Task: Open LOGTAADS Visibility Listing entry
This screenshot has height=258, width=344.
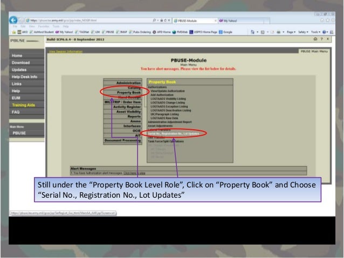Action: click(x=168, y=99)
